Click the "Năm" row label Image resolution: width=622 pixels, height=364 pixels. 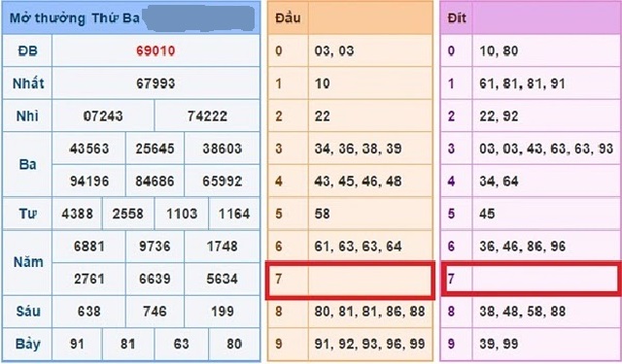pos(28,262)
